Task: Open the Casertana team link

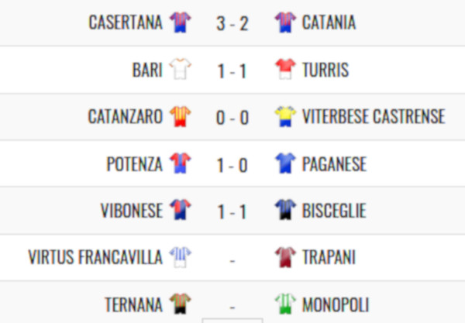Action: pyautogui.click(x=126, y=23)
